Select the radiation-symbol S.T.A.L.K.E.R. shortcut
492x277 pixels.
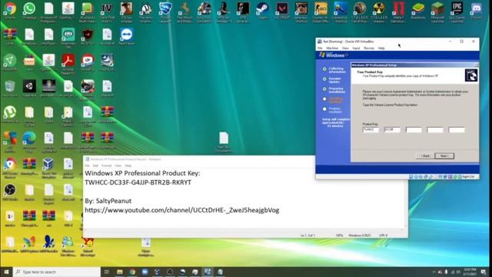pyautogui.click(x=379, y=8)
